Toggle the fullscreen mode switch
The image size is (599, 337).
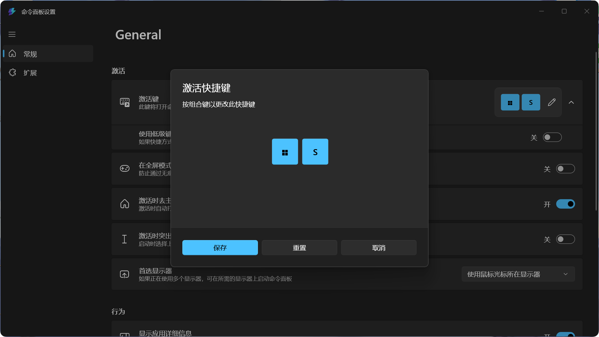click(x=565, y=169)
